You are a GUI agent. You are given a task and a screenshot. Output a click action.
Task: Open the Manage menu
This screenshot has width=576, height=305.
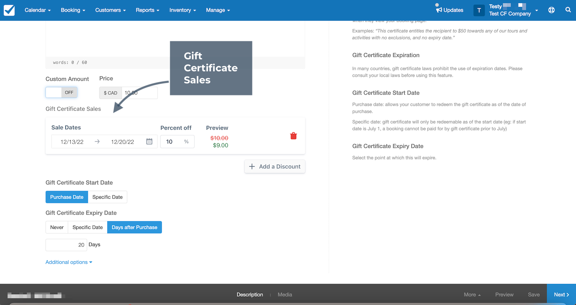(x=218, y=10)
